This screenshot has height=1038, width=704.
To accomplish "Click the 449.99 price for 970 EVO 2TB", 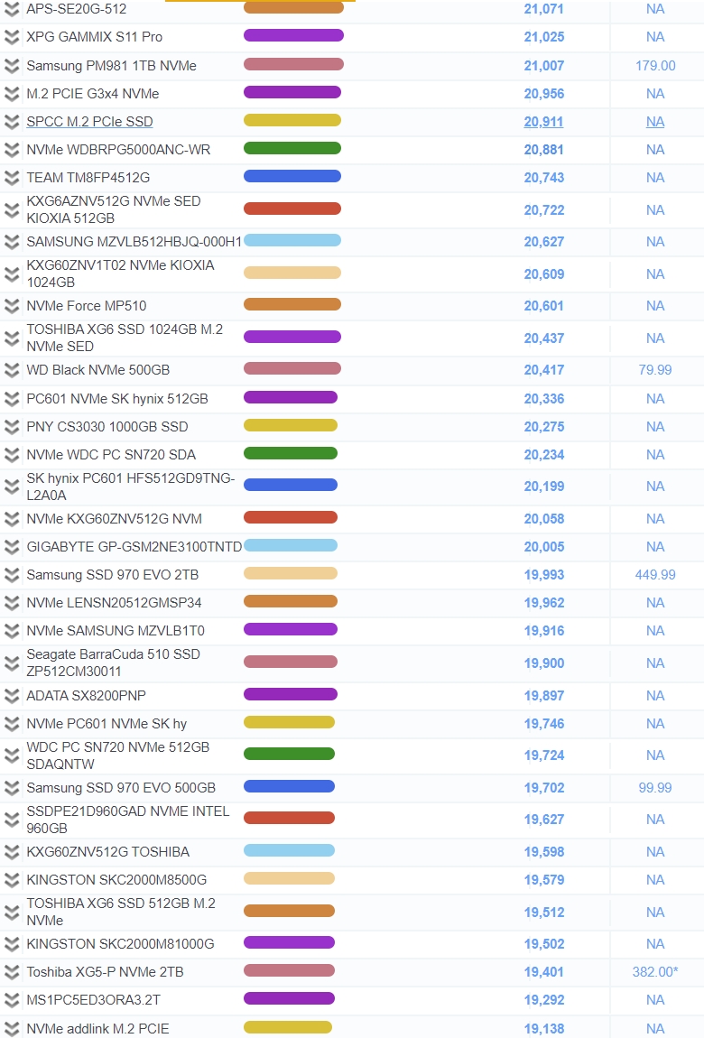I will click(x=655, y=575).
